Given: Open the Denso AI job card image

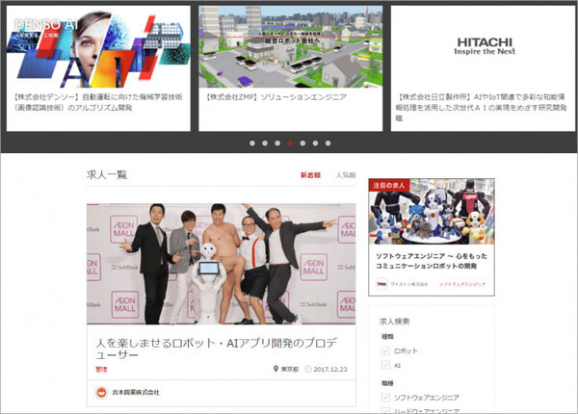Looking at the screenshot, I should 98,46.
